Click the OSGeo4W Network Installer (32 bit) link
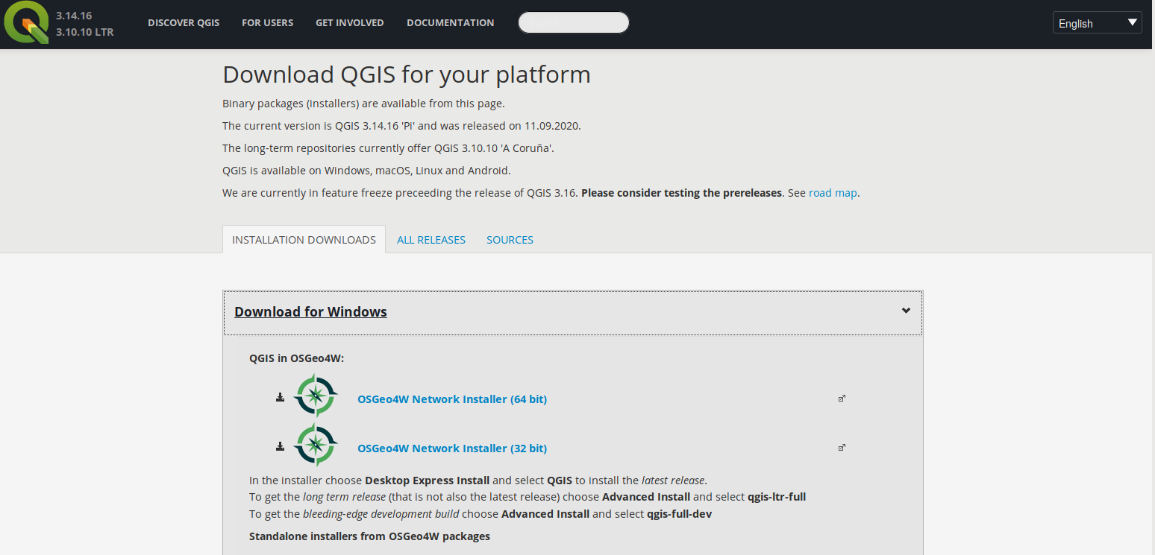 click(x=452, y=448)
